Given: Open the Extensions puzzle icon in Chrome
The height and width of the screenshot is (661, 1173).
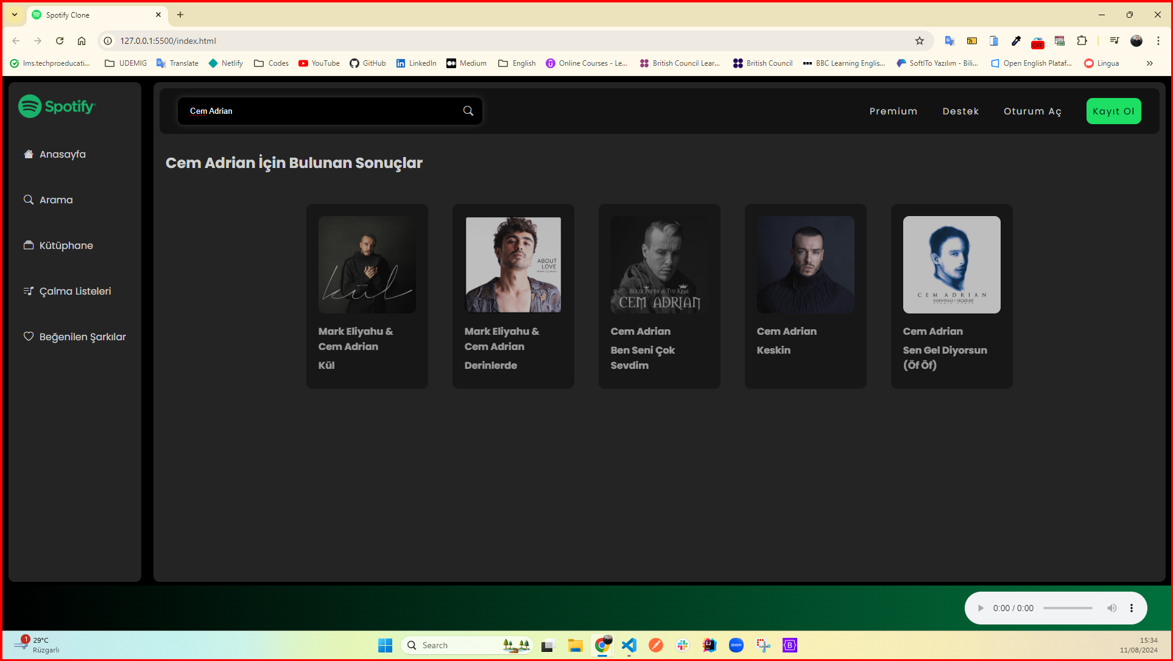Looking at the screenshot, I should (x=1082, y=41).
